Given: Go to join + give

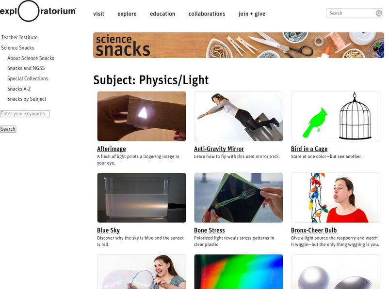Looking at the screenshot, I should pos(252,14).
